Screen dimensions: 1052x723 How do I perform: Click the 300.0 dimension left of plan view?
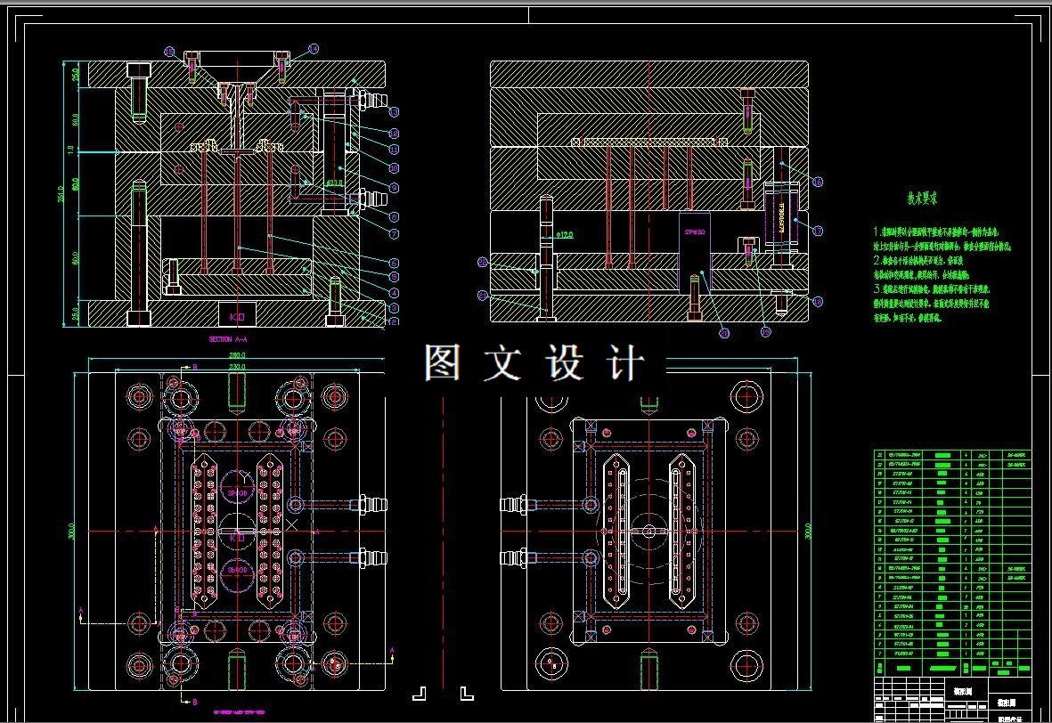pos(71,532)
